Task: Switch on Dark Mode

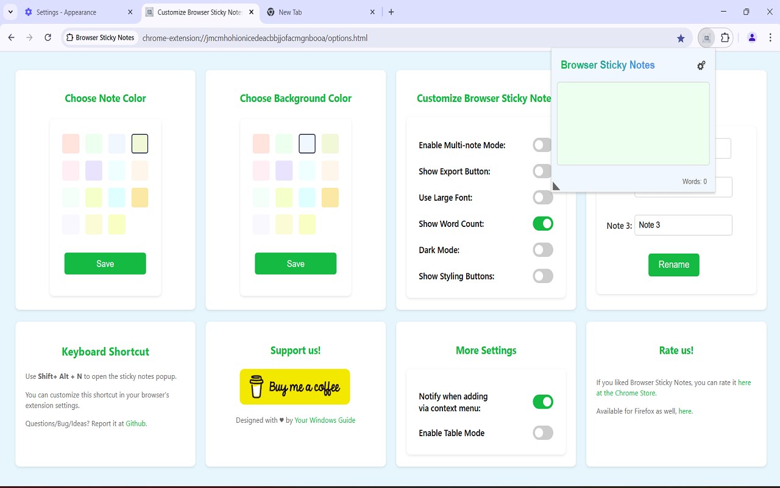Action: 543,250
